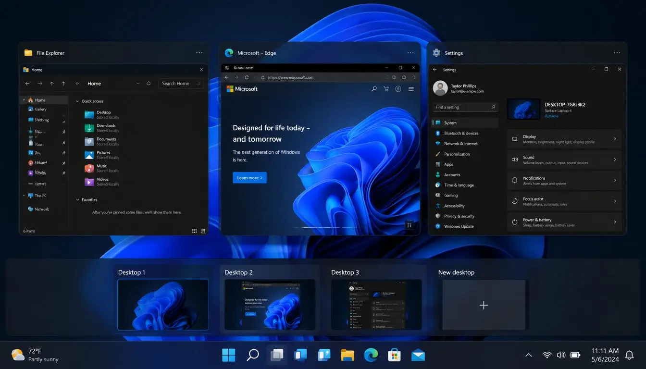Click the Wi-Fi icon in system tray

click(x=547, y=355)
